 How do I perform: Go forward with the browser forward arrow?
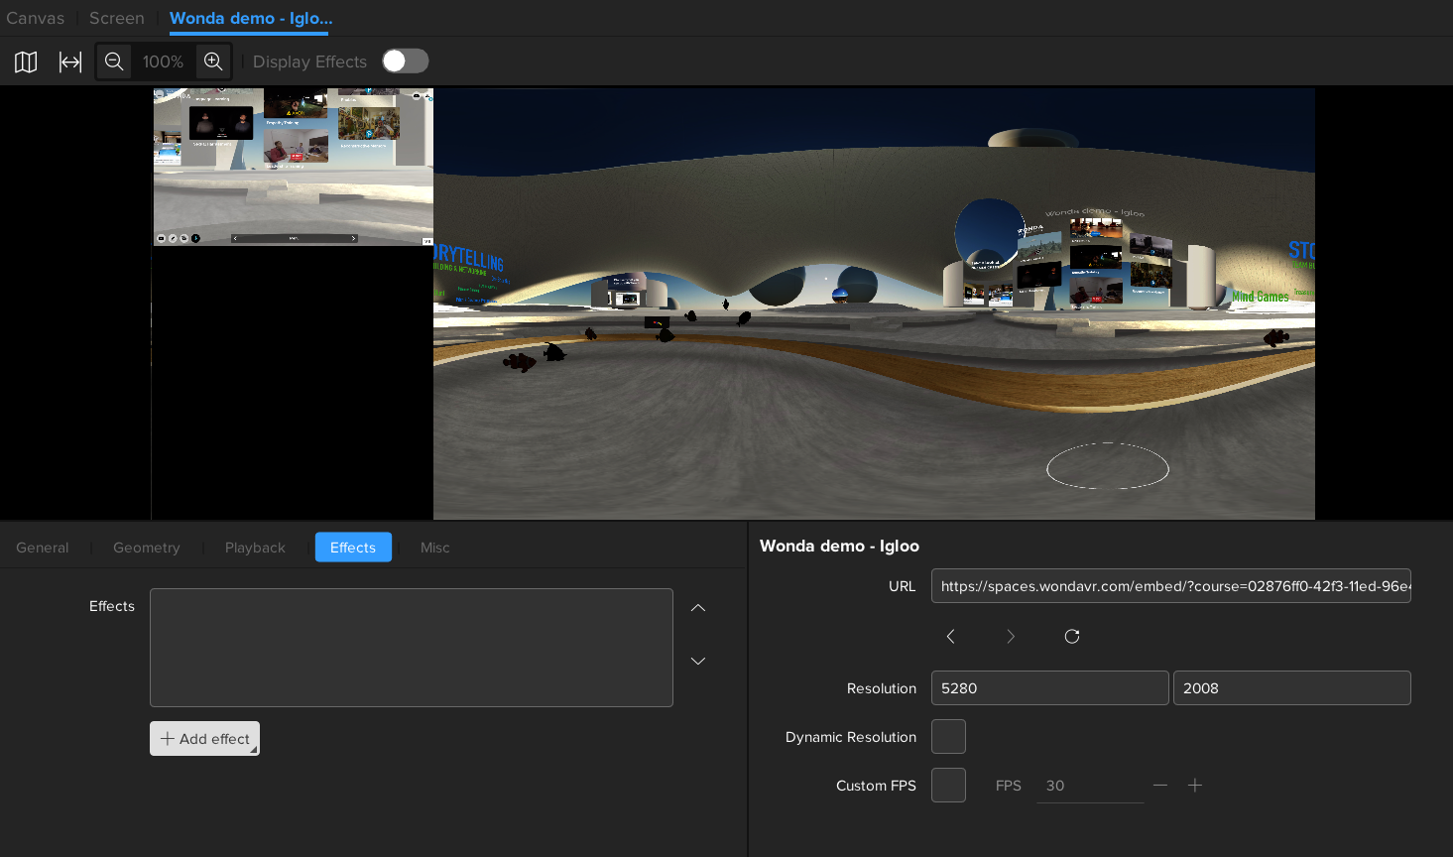pos(1011,637)
